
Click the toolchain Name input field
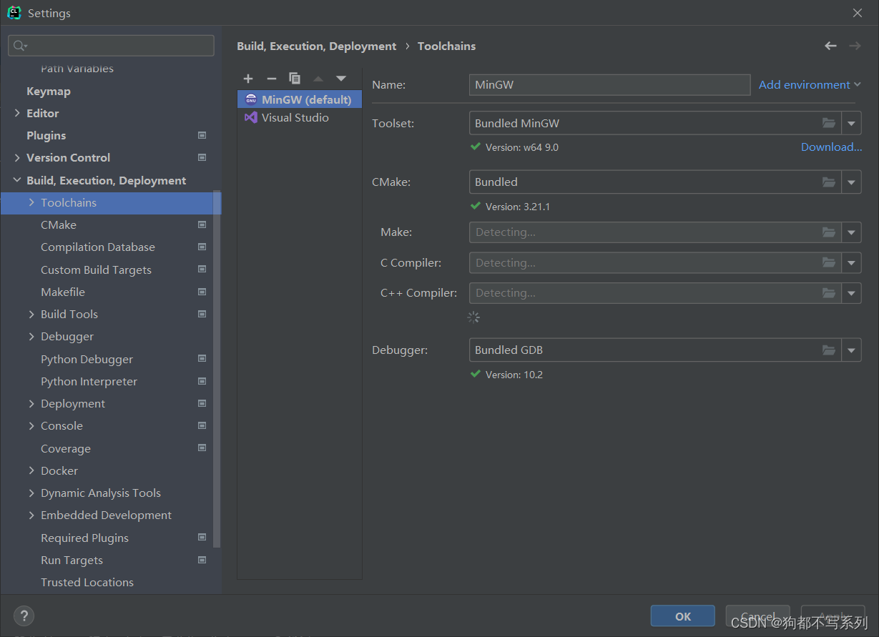tap(609, 84)
